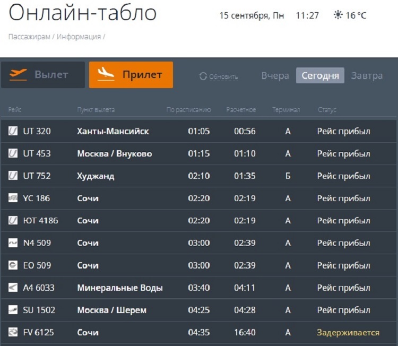The image size is (398, 346).
Task: Click the Aeroflot logo next to SU 1502
Action: pyautogui.click(x=13, y=310)
